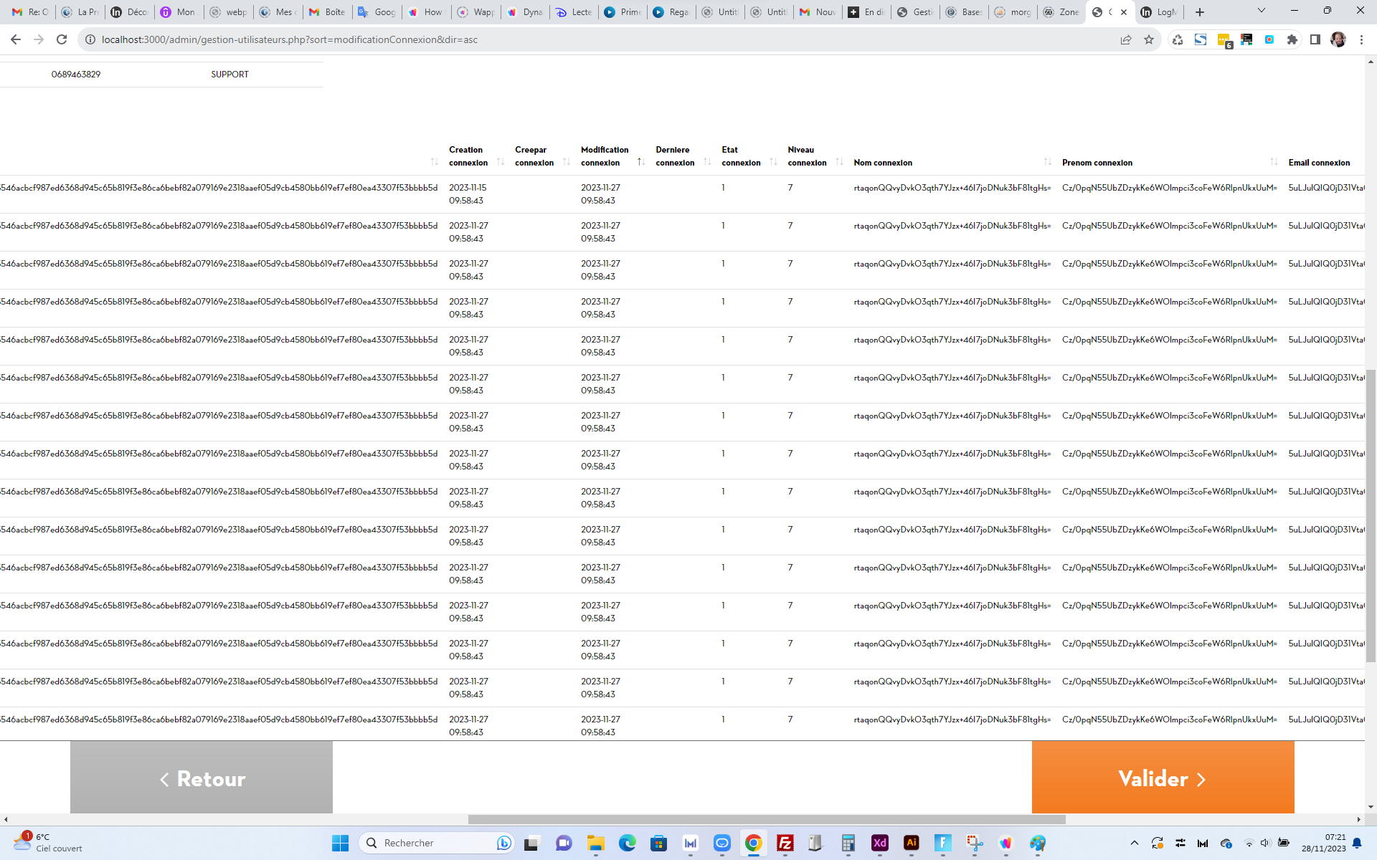Click the share page icon in the address bar
1377x860 pixels.
point(1126,39)
